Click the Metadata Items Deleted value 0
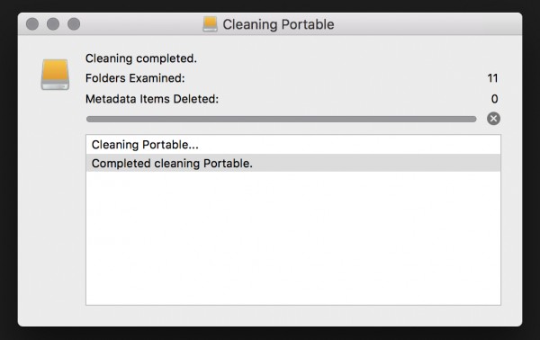This screenshot has height=340, width=540. (x=494, y=99)
